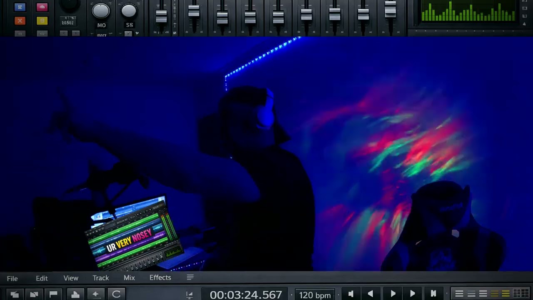
Task: Open the View menu
Action: pos(71,278)
